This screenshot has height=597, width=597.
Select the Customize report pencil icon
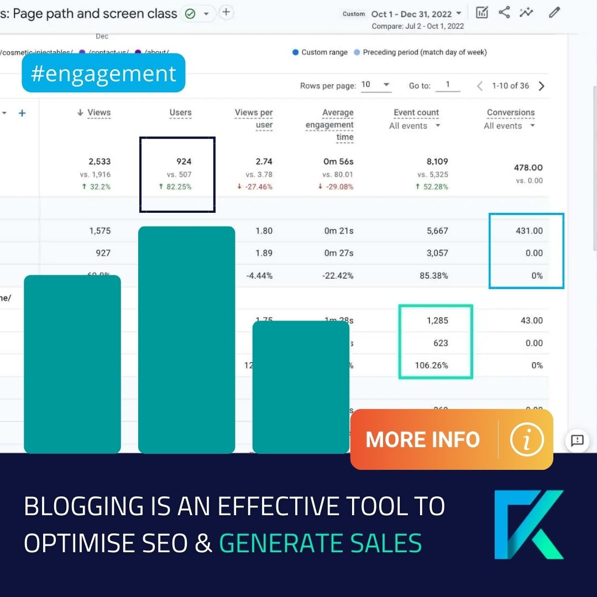(554, 12)
